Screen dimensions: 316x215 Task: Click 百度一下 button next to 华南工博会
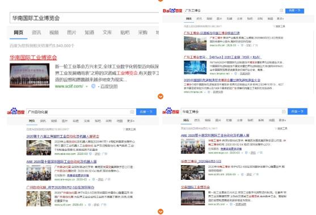(297, 111)
